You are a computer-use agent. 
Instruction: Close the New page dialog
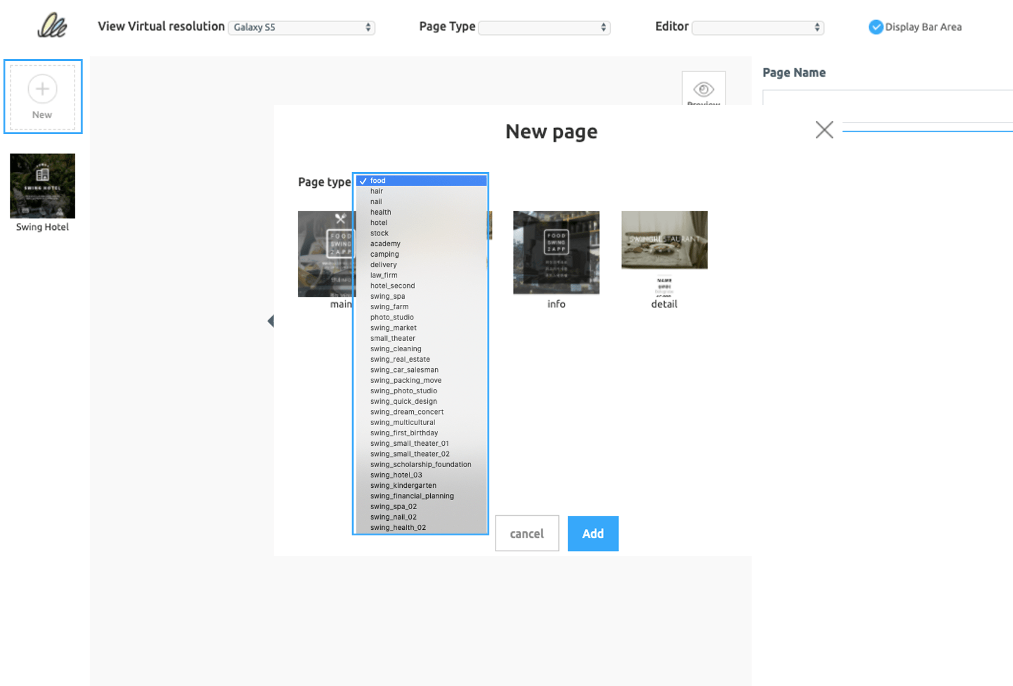click(824, 130)
